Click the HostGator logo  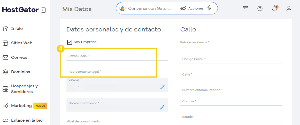(x=20, y=10)
